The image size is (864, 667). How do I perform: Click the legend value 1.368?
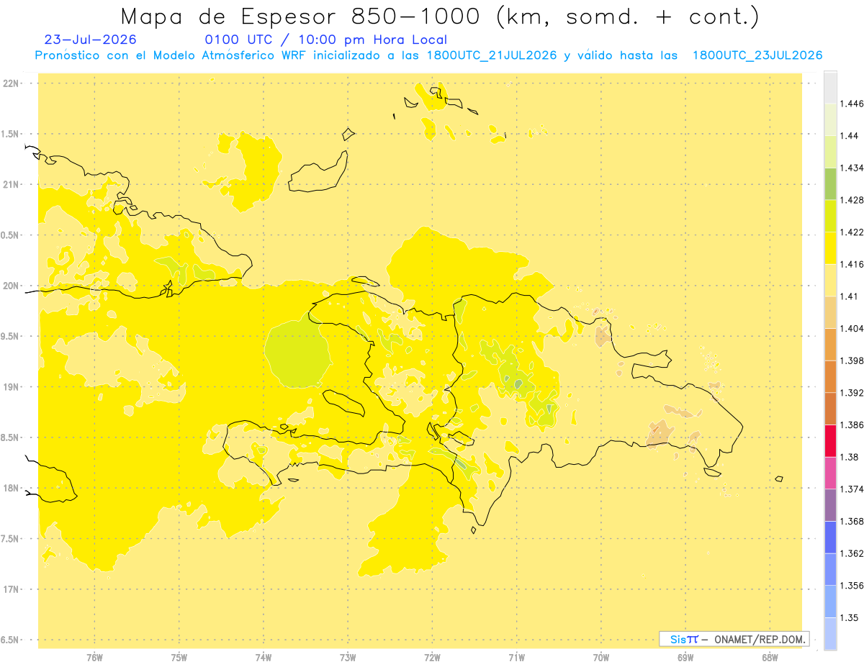coord(853,522)
